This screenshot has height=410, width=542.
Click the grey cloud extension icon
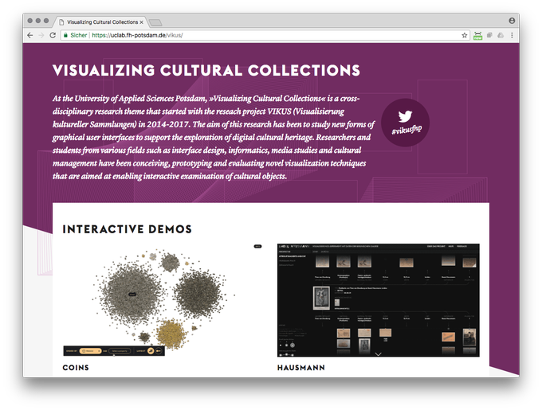tap(501, 35)
